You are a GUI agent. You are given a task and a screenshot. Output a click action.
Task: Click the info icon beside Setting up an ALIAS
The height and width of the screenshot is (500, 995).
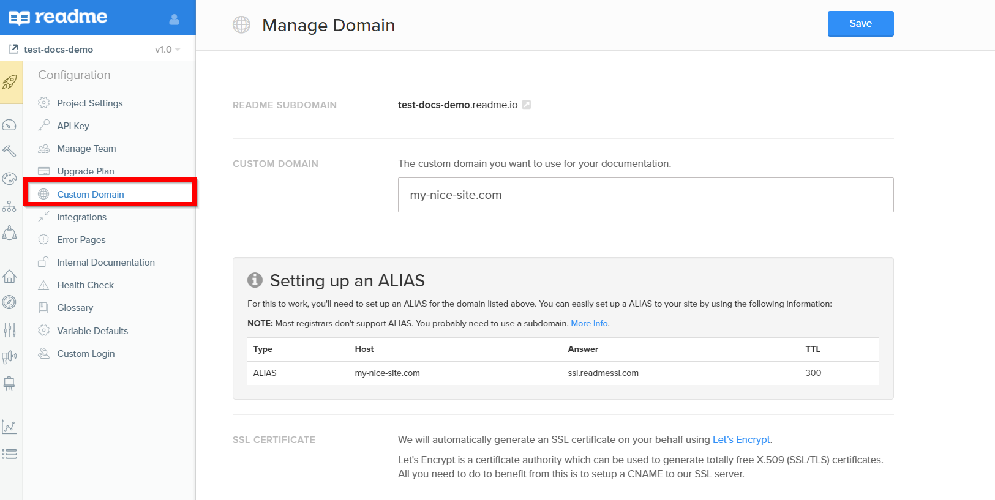(x=255, y=280)
